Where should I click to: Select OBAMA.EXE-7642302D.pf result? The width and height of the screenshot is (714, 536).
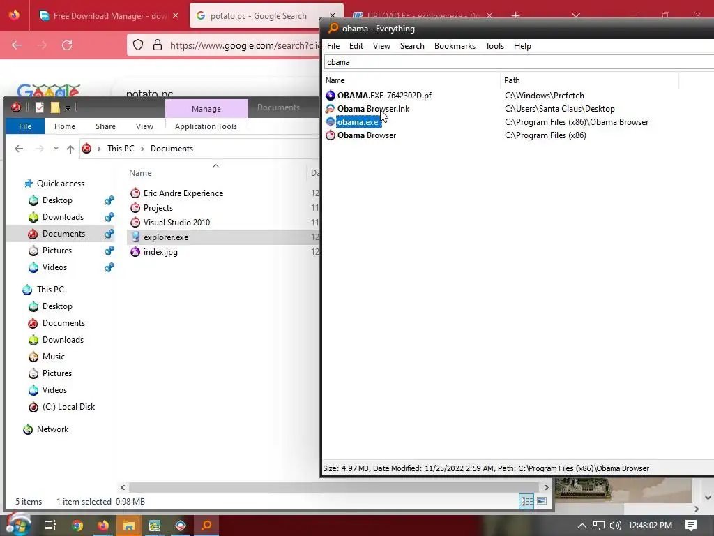[384, 95]
